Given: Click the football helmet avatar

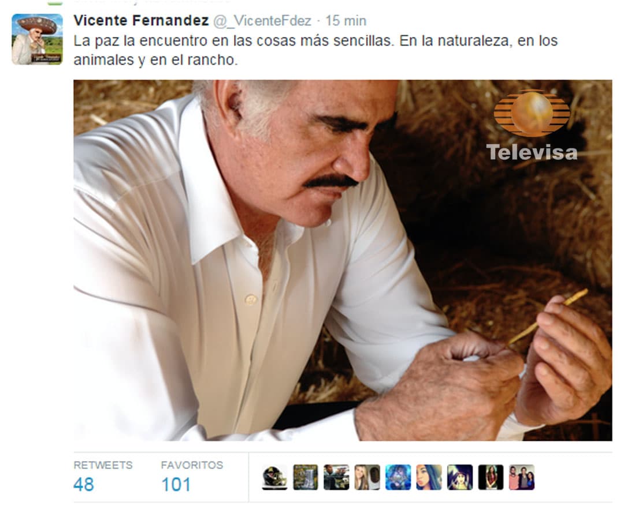Looking at the screenshot, I should point(274,477).
